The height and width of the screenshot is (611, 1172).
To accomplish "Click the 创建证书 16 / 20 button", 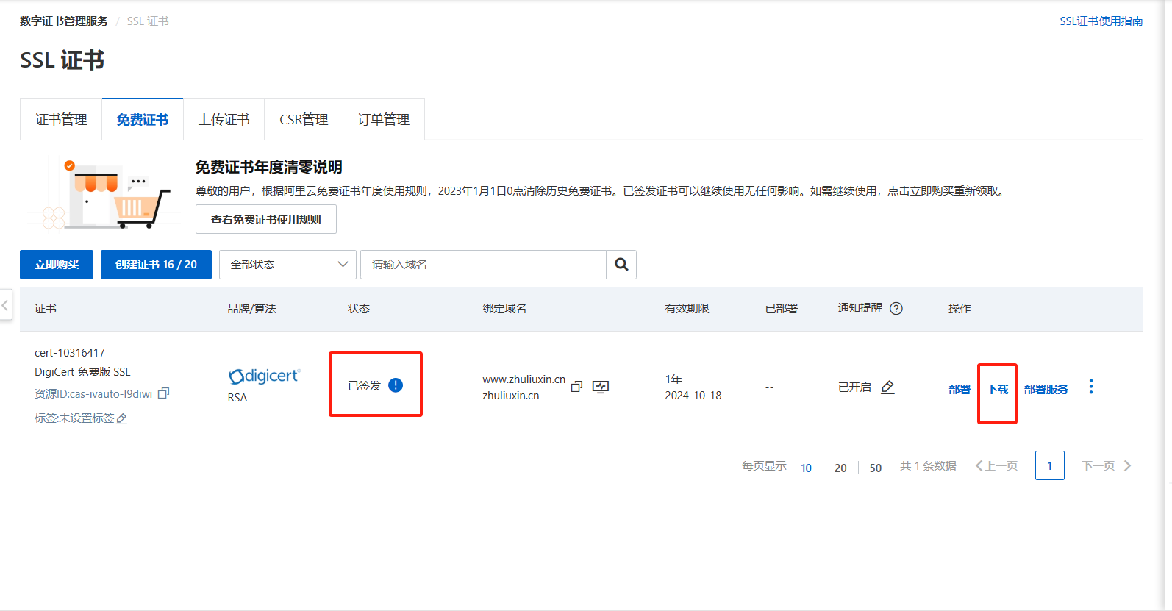I will click(x=156, y=265).
